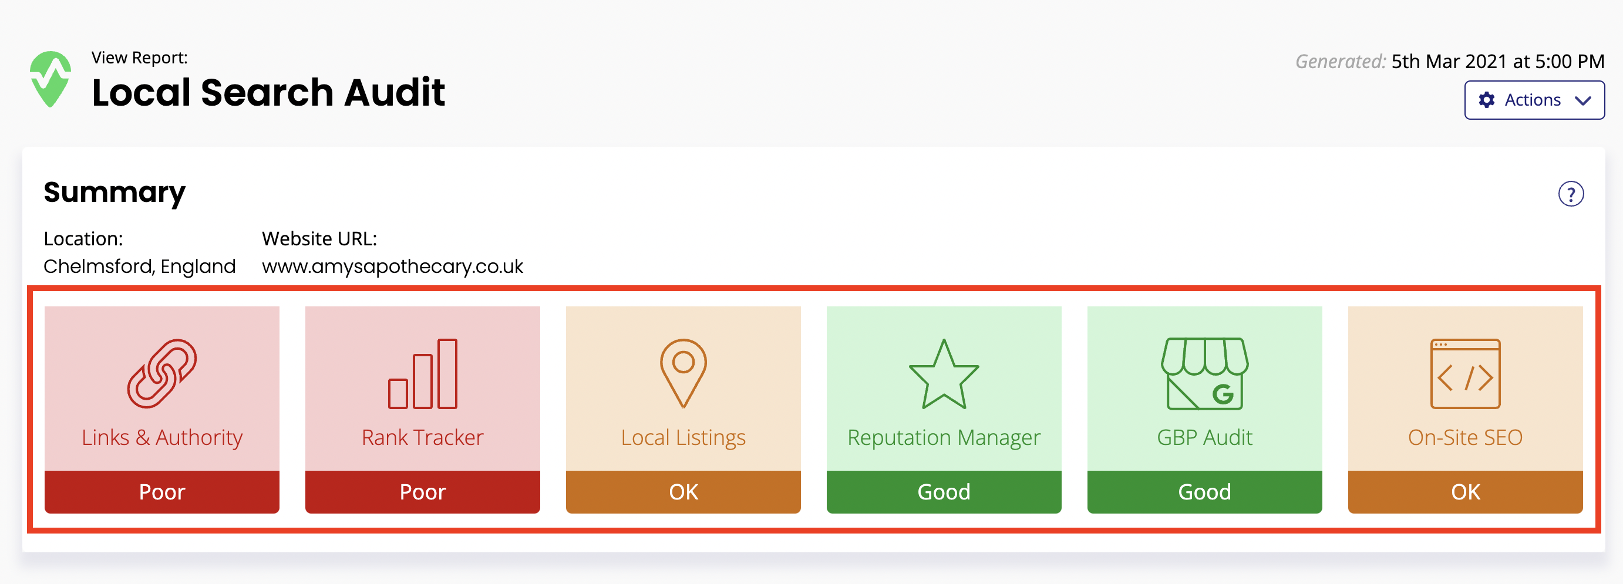
Task: Click the On-Site SEO code window icon
Action: (1466, 373)
